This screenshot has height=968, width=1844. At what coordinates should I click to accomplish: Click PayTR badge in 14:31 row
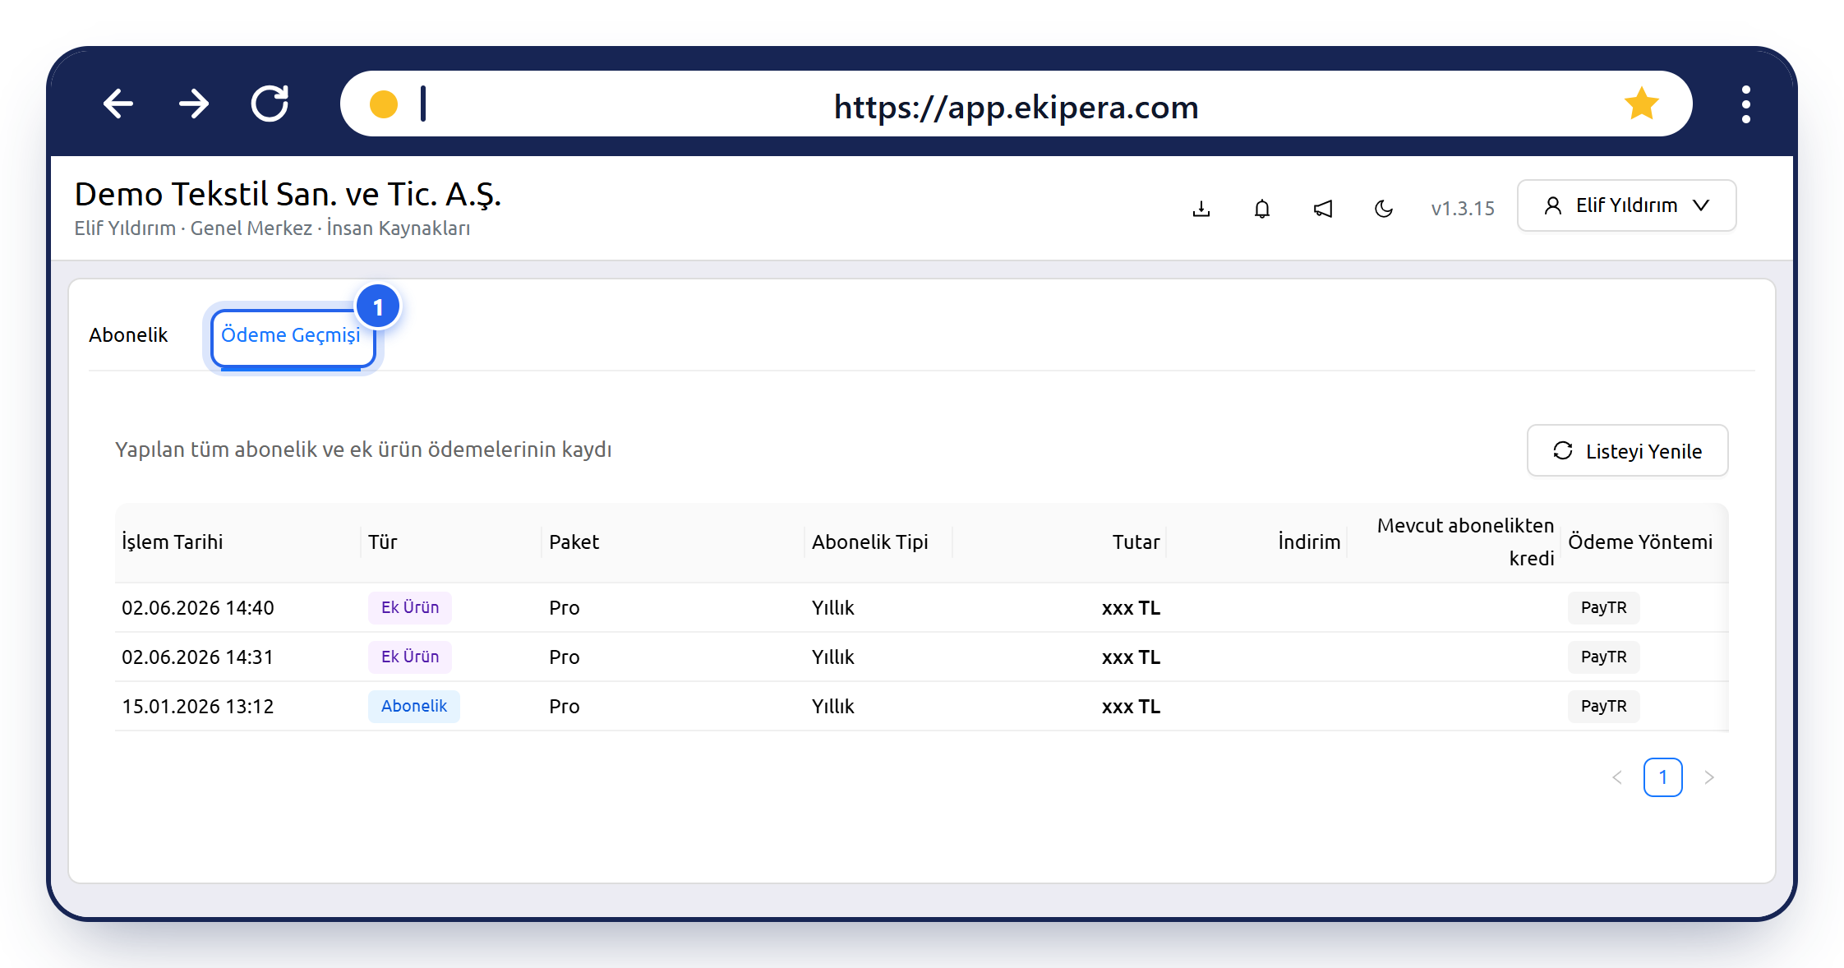tap(1604, 657)
